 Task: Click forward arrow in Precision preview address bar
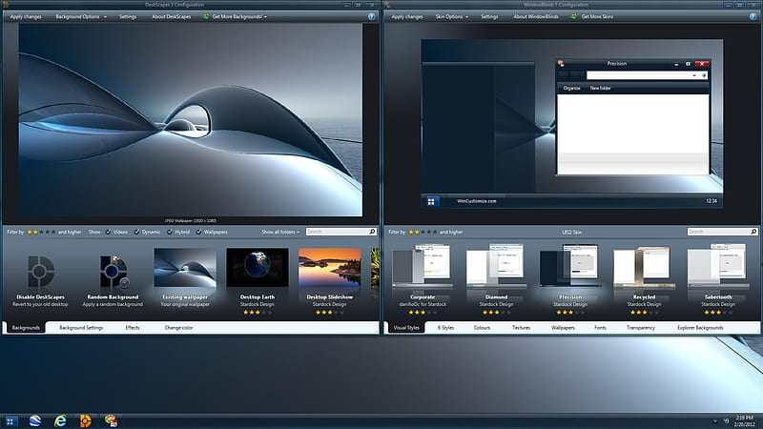(704, 75)
